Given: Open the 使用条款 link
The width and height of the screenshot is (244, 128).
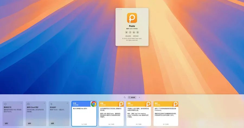Looking at the screenshot, I should click(x=136, y=36).
